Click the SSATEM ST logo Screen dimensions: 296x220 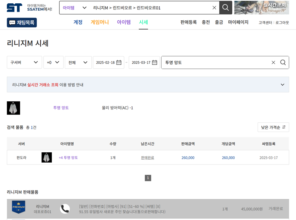pyautogui.click(x=14, y=8)
